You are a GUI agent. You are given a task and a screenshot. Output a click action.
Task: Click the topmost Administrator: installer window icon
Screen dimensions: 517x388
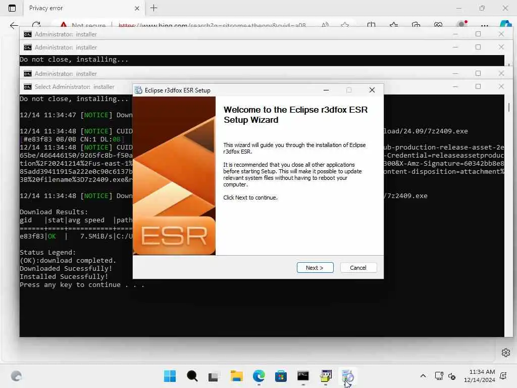tap(28, 34)
